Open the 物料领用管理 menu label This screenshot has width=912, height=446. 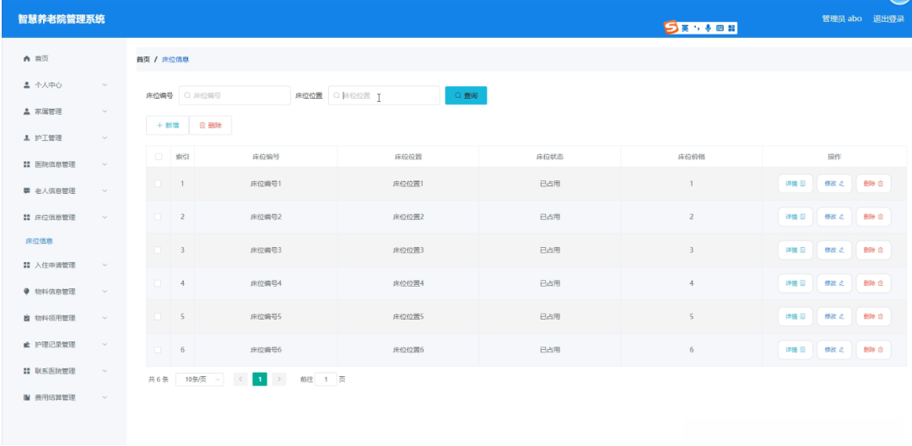[x=55, y=318]
